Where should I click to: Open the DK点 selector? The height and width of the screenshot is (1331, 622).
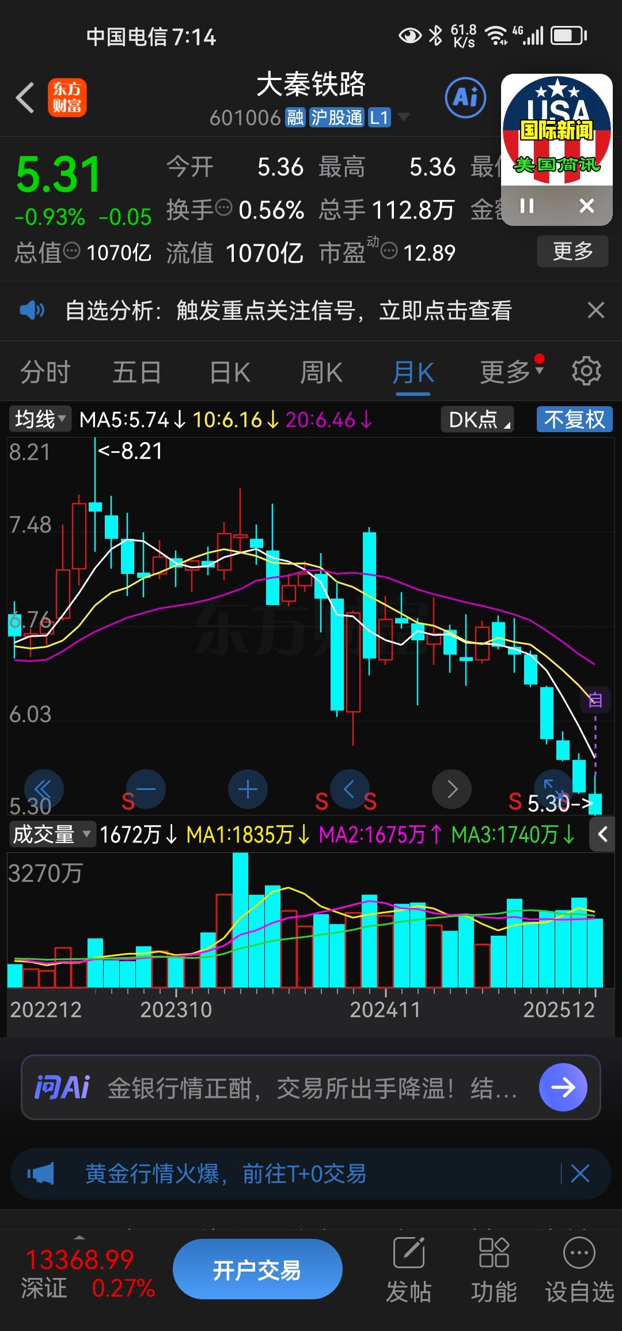(477, 419)
